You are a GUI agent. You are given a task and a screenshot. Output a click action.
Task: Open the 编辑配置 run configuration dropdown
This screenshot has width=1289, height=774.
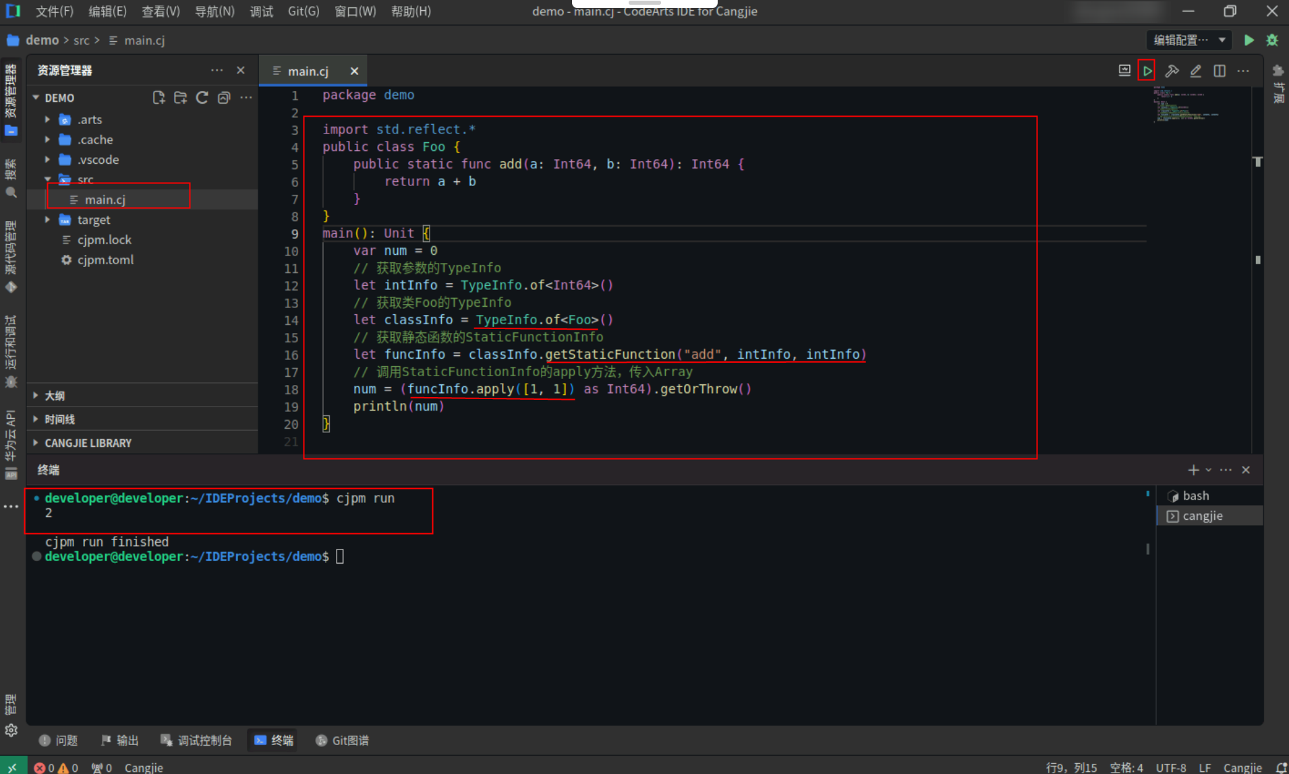tap(1189, 40)
